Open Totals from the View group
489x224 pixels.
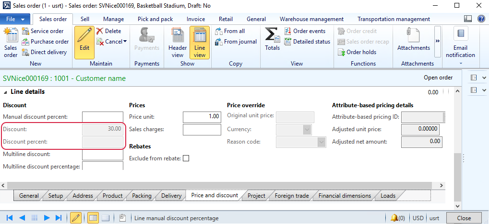pos(272,39)
